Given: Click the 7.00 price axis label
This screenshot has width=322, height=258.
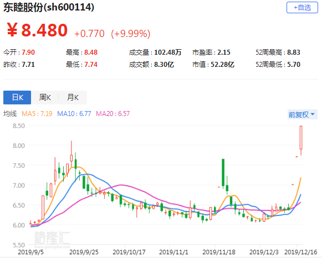Looking at the screenshot, I should tap(19, 186).
